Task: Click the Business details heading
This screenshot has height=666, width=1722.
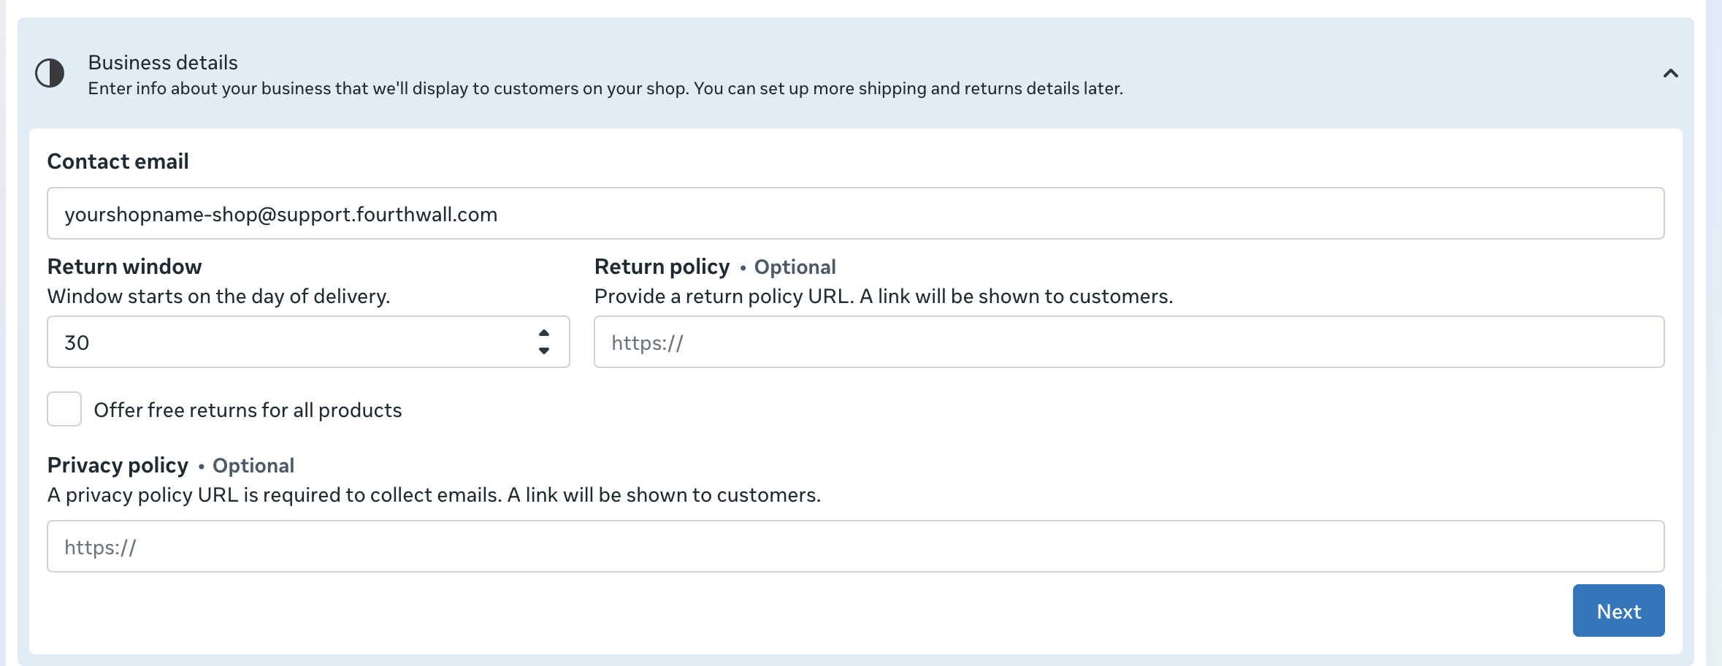Action: click(163, 63)
